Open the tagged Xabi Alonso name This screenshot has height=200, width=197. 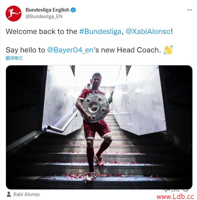click(26, 194)
